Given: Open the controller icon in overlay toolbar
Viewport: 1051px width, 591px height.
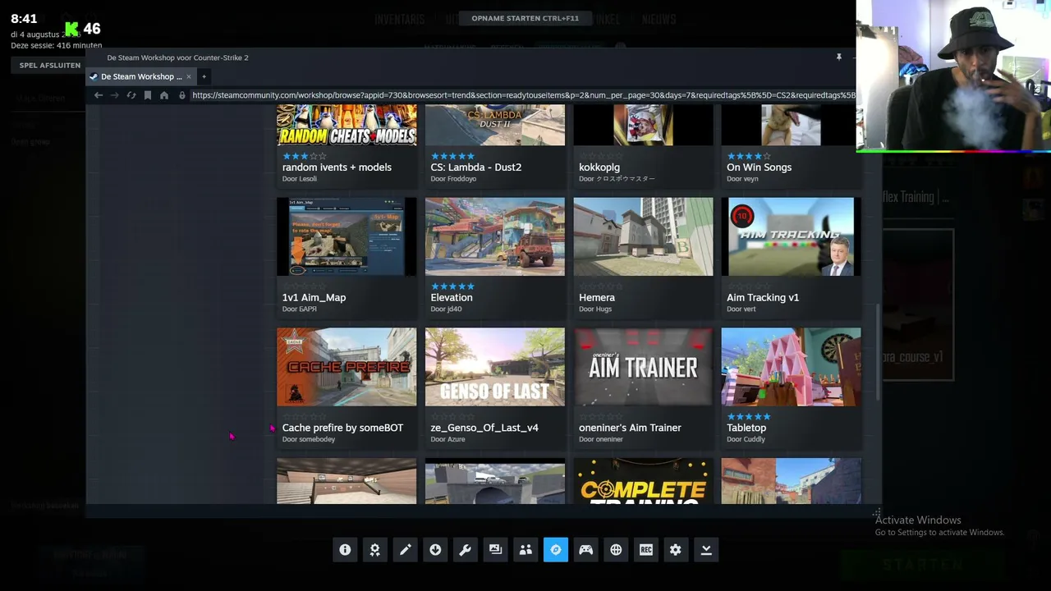Looking at the screenshot, I should click(x=585, y=550).
